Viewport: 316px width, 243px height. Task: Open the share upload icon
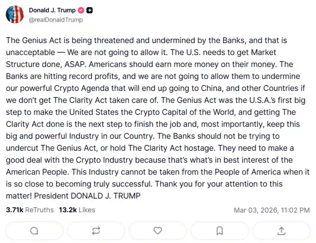281,231
